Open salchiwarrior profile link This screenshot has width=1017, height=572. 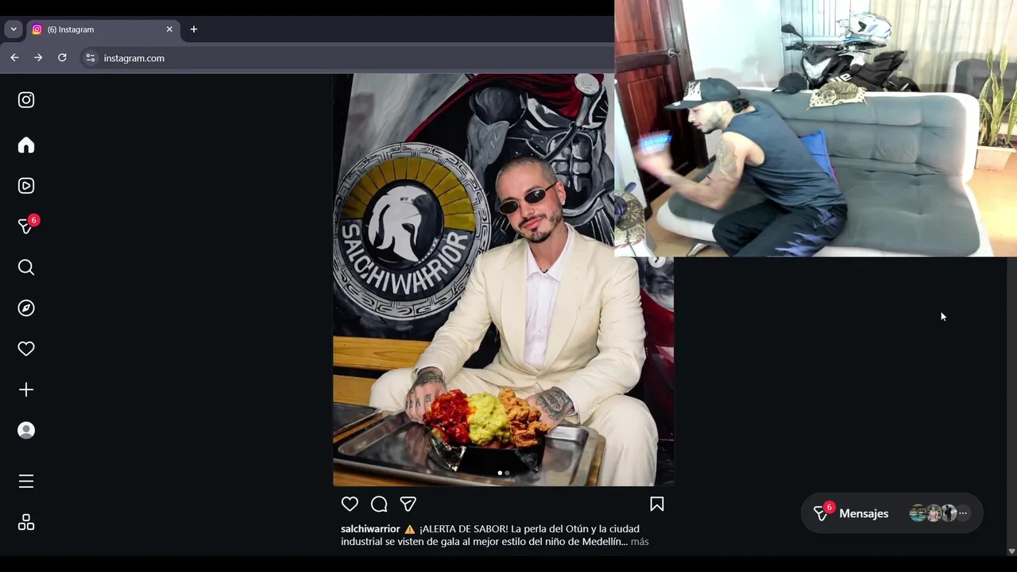point(370,529)
